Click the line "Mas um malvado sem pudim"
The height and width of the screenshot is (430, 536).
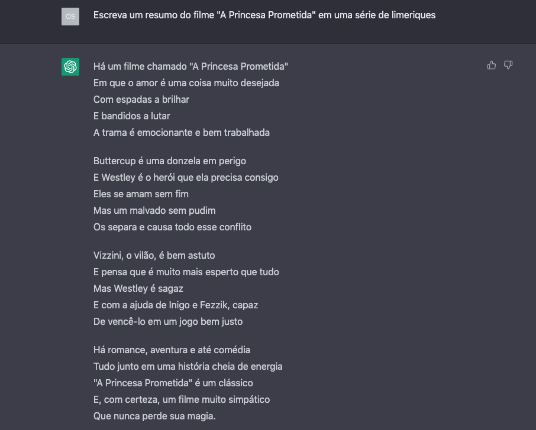coord(154,211)
